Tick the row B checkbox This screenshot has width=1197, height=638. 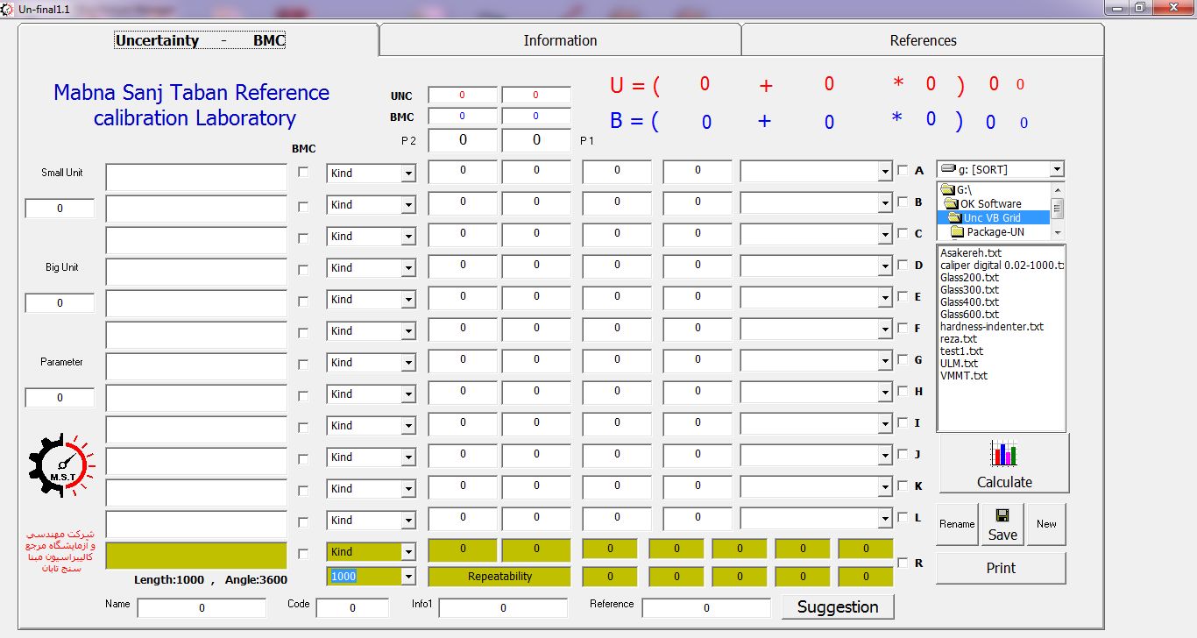click(903, 202)
